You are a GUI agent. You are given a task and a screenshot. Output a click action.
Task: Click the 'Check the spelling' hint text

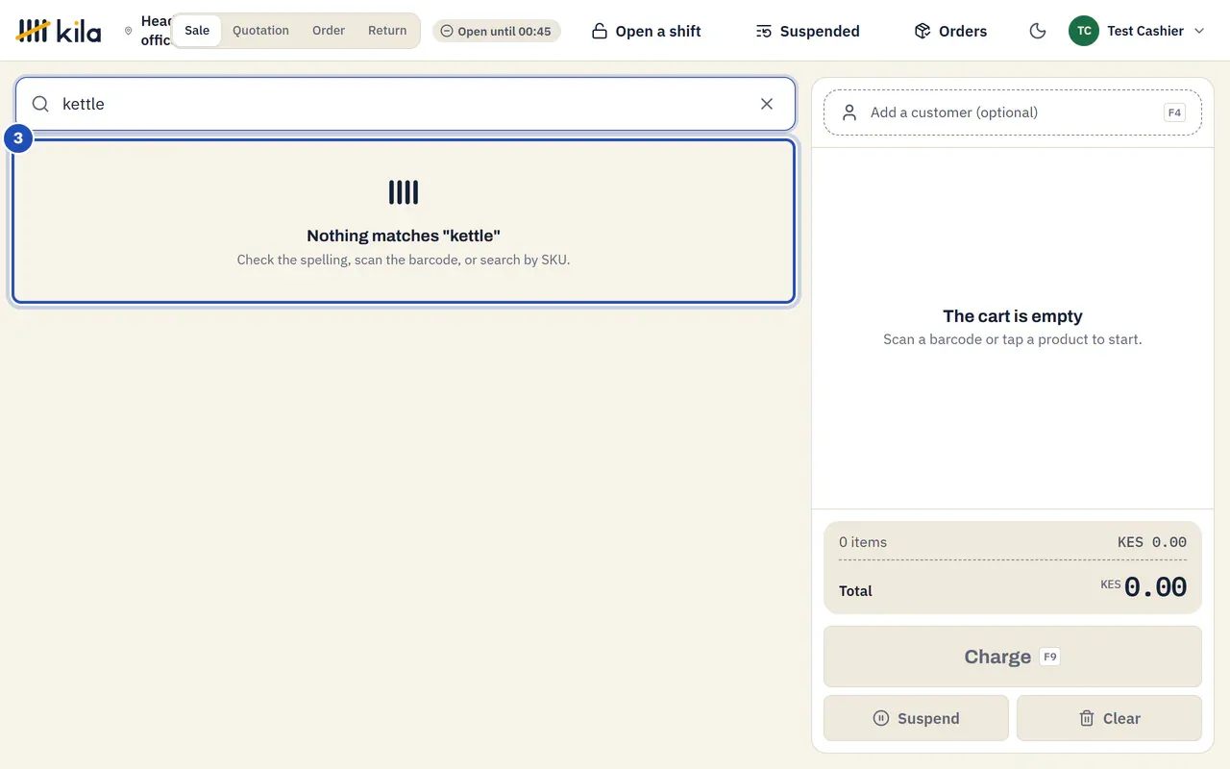[404, 260]
